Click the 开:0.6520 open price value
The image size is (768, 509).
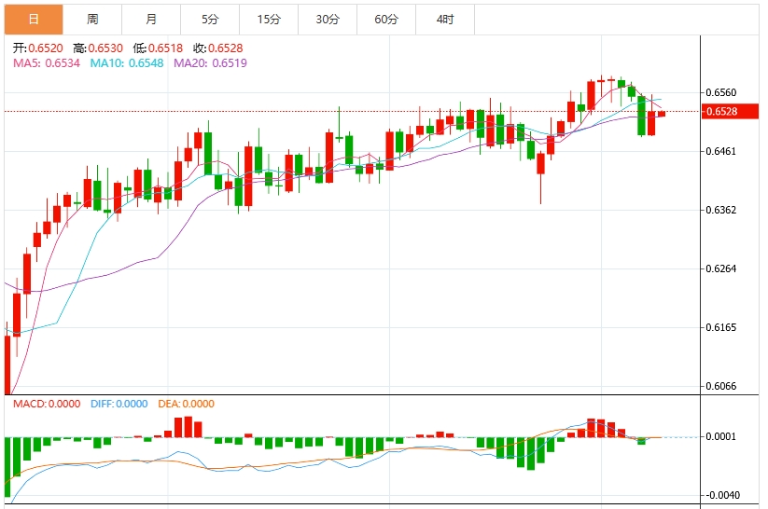pos(38,48)
